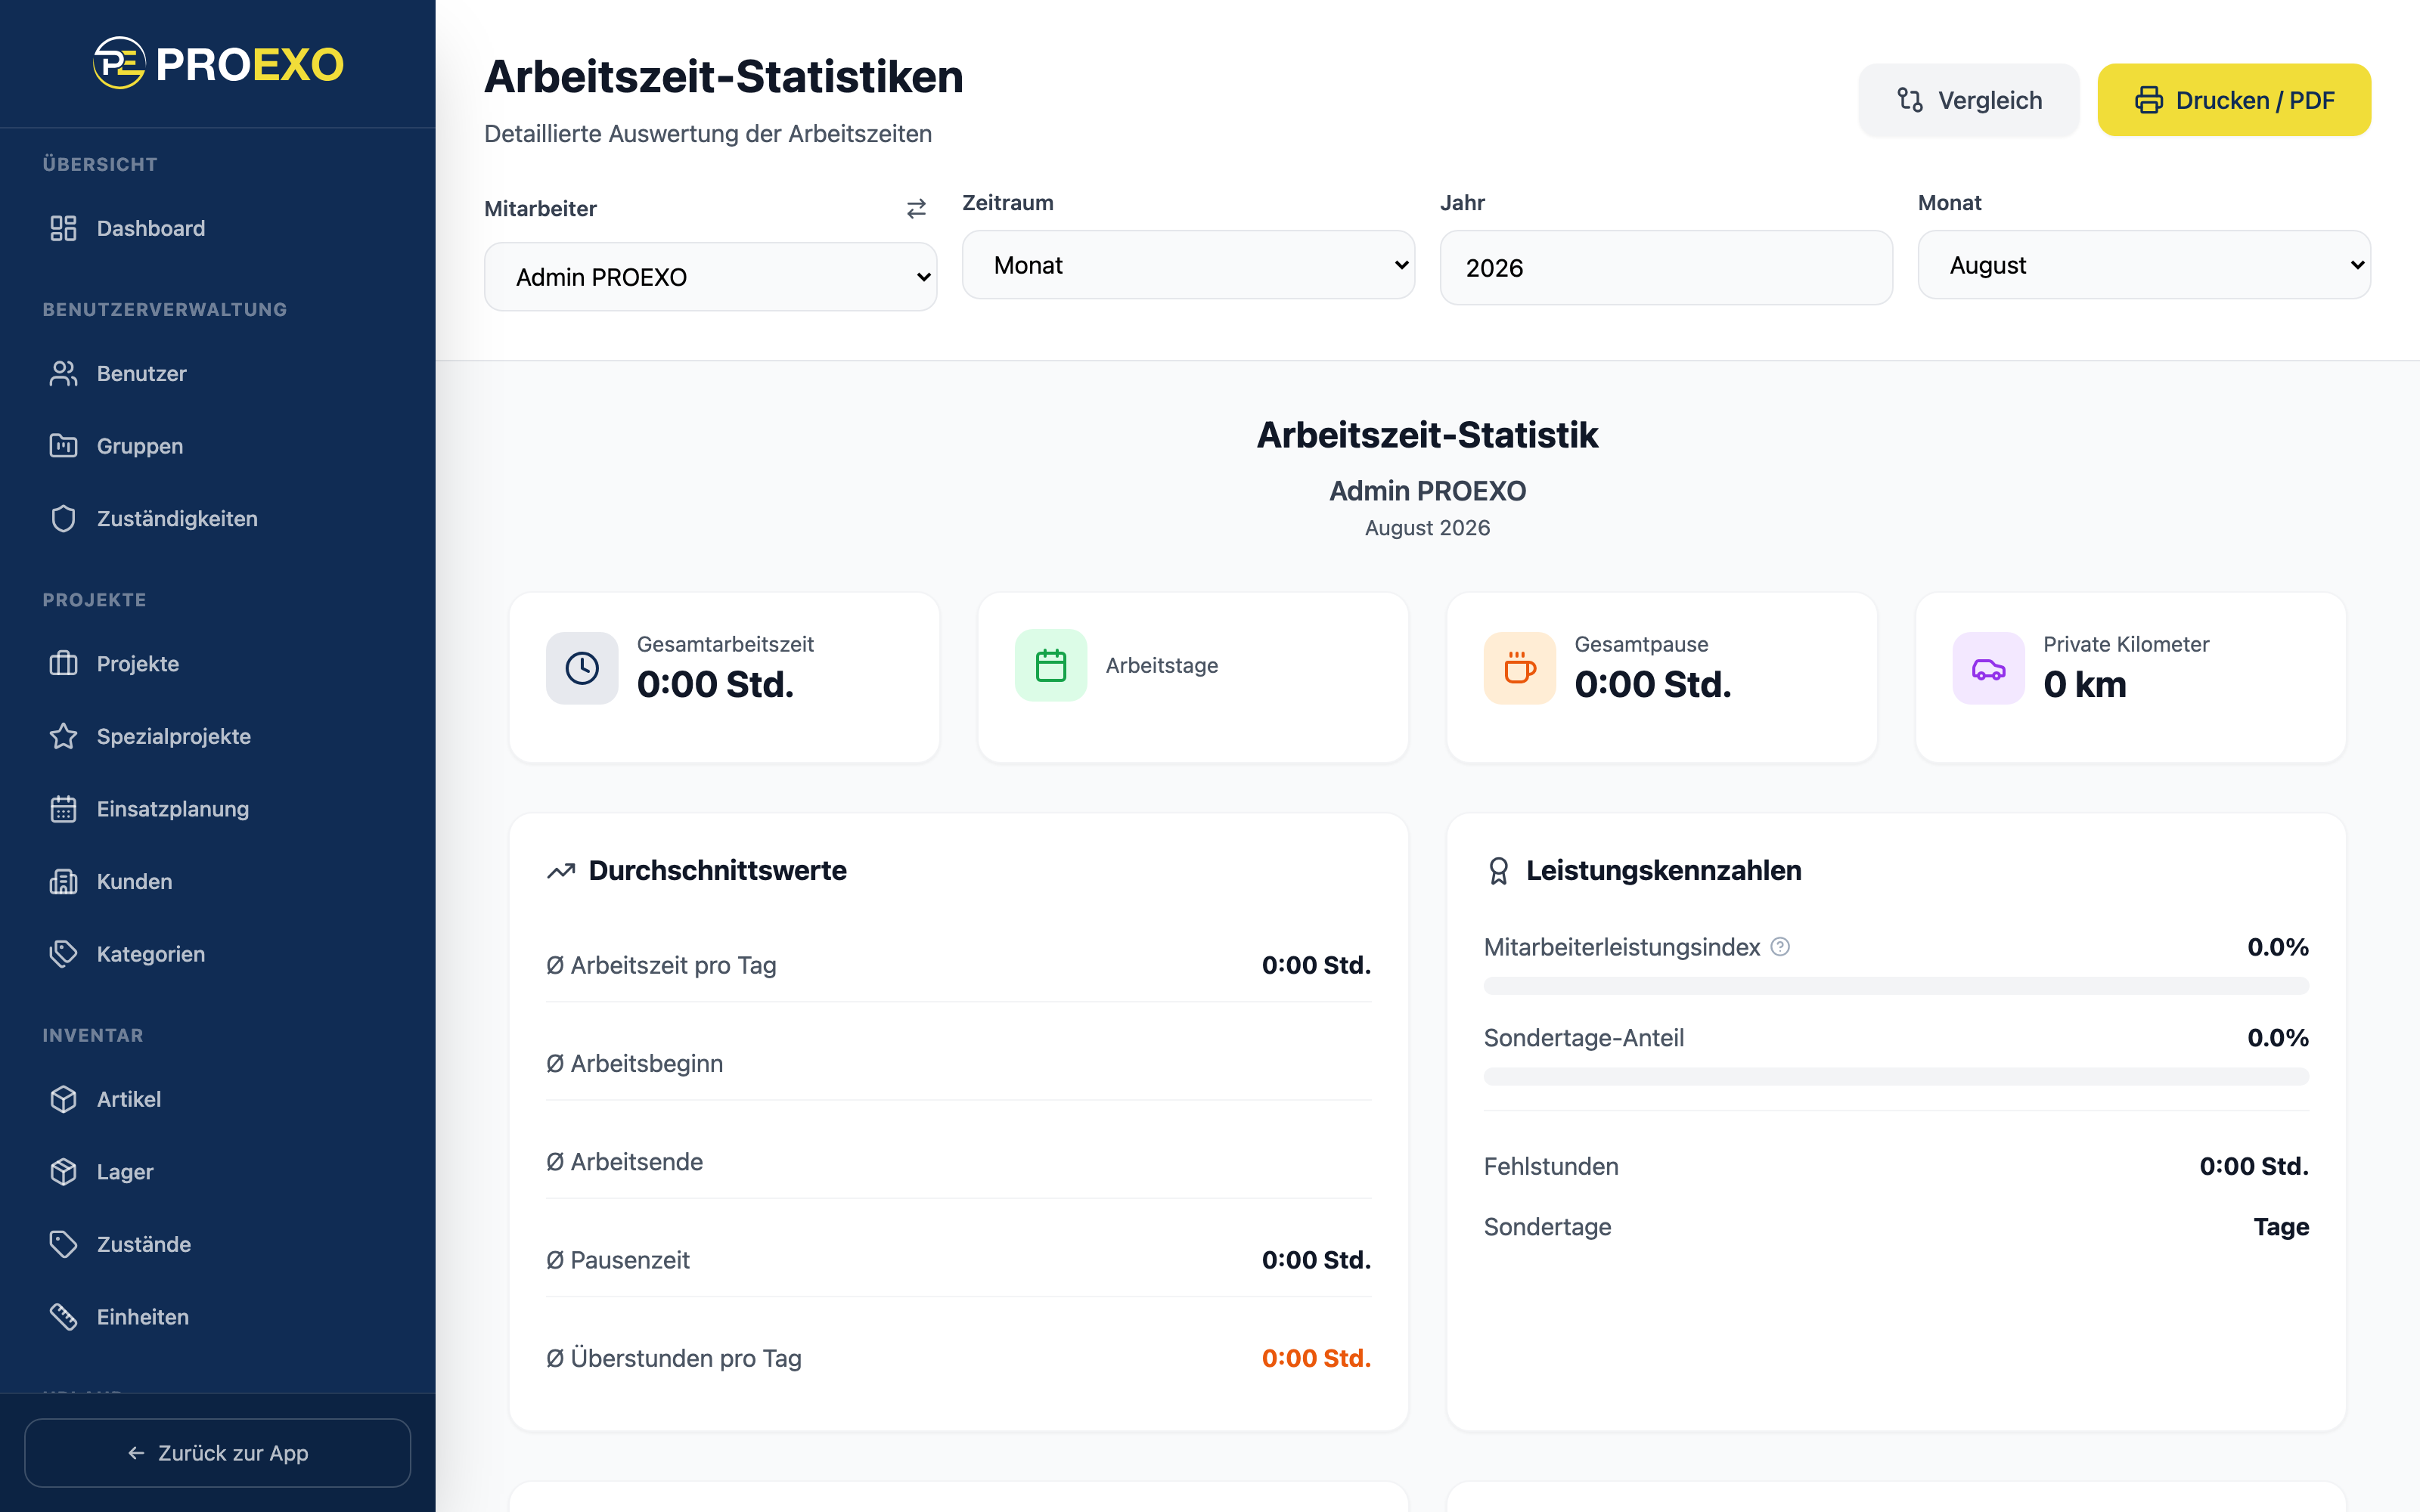Click the Artikel box icon
This screenshot has width=2420, height=1512.
[x=63, y=1099]
